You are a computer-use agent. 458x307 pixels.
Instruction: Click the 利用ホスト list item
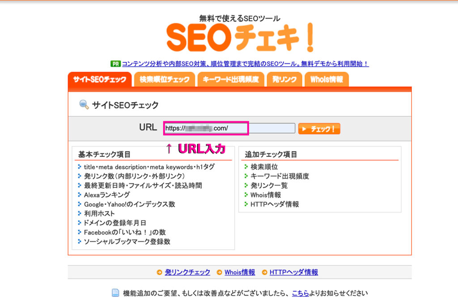[99, 213]
